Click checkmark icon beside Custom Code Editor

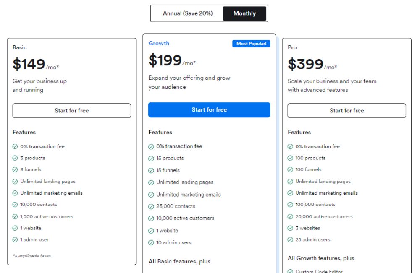coord(290,271)
